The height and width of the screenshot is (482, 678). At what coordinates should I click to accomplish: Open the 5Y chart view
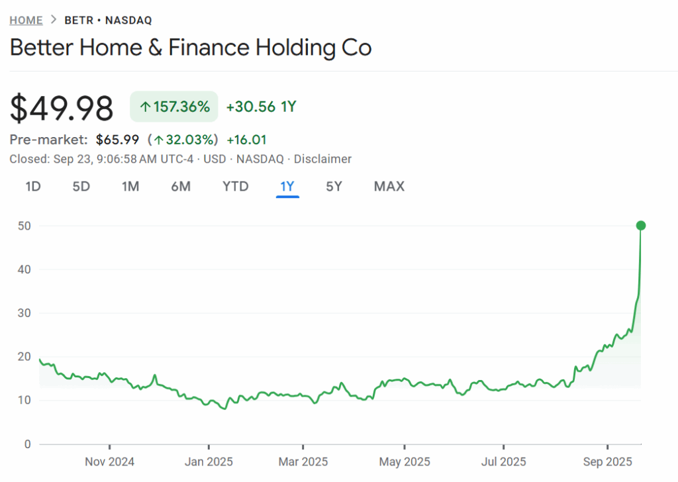334,186
